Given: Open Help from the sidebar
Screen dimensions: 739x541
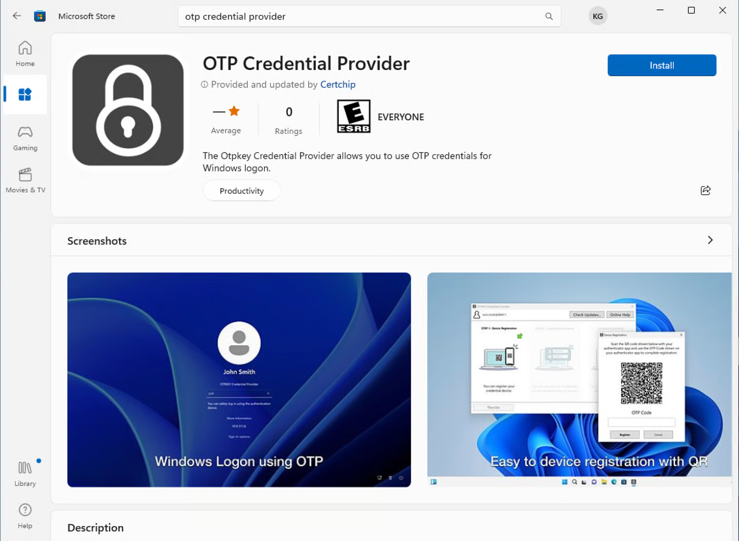Looking at the screenshot, I should pyautogui.click(x=25, y=516).
